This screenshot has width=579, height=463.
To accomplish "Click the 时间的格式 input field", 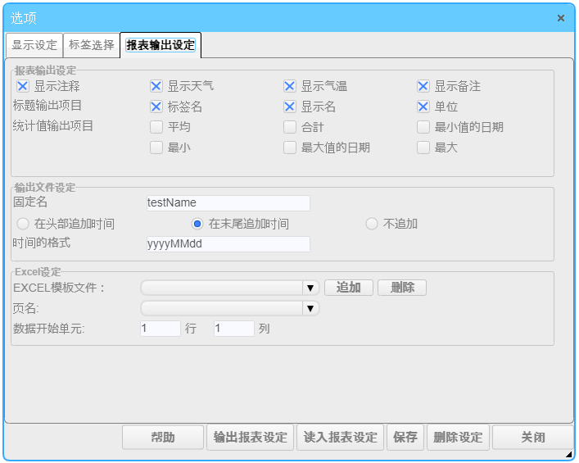I will point(227,244).
